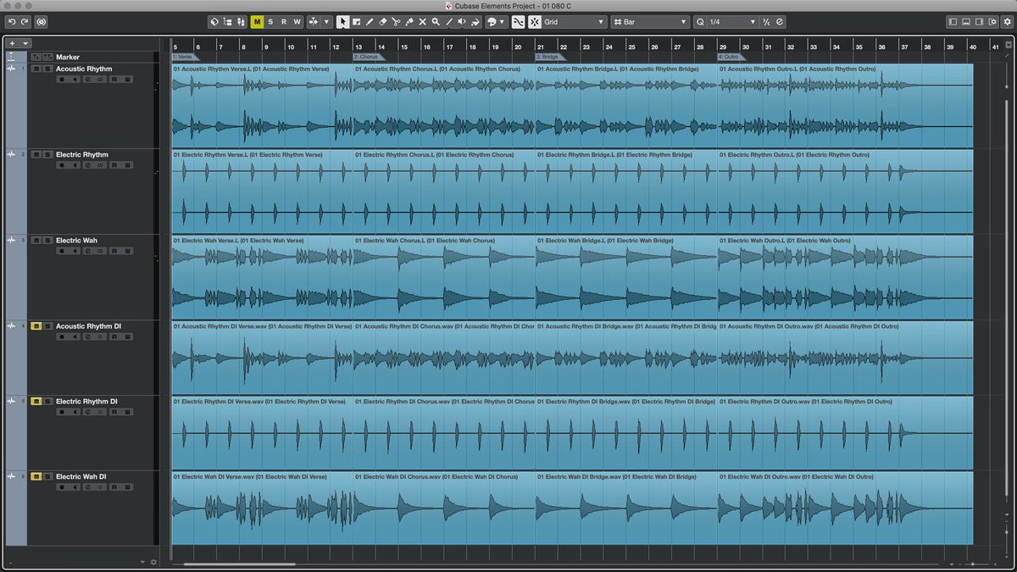This screenshot has width=1017, height=572.
Task: Select the Draw pencil tool
Action: click(370, 22)
